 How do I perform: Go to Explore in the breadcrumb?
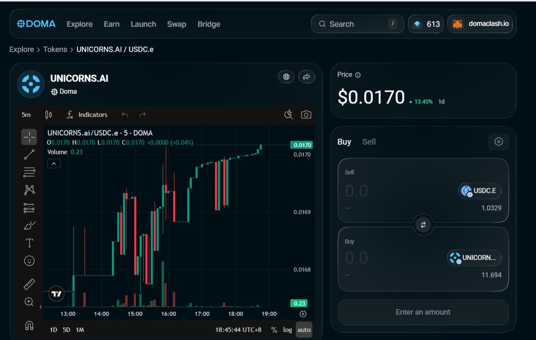click(x=21, y=50)
